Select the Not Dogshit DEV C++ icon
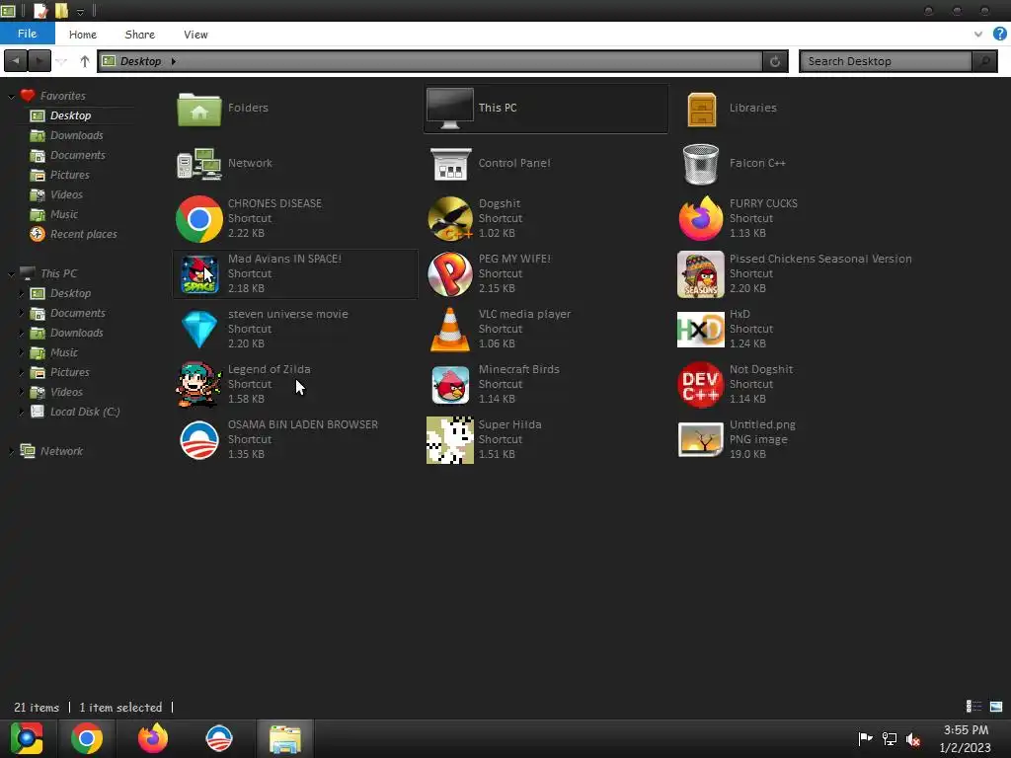 click(701, 385)
